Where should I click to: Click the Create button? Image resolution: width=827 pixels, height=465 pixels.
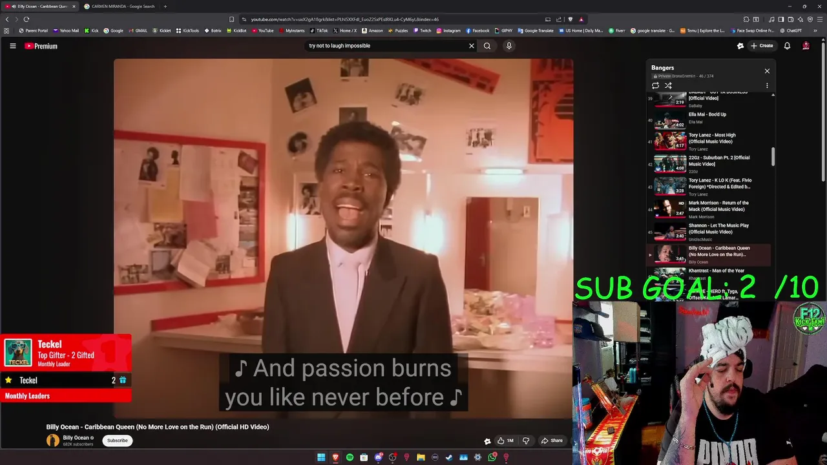point(762,46)
